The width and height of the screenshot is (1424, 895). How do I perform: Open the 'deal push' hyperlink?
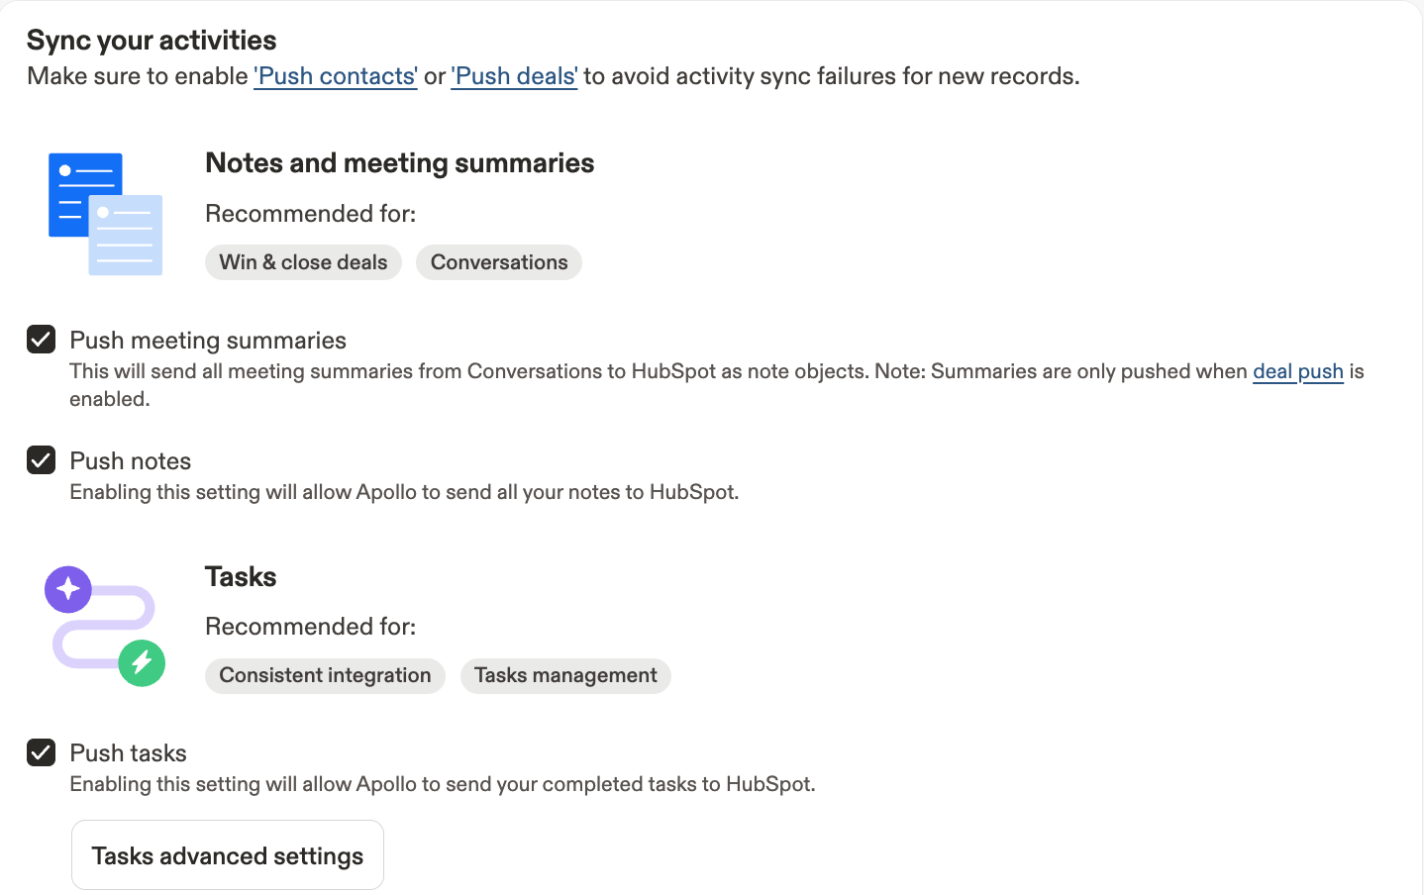coord(1297,371)
